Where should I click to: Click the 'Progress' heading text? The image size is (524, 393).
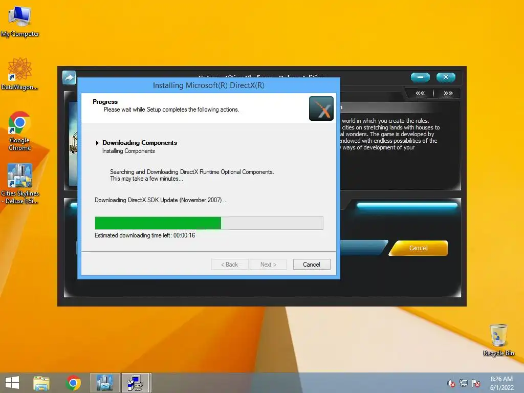pos(105,102)
